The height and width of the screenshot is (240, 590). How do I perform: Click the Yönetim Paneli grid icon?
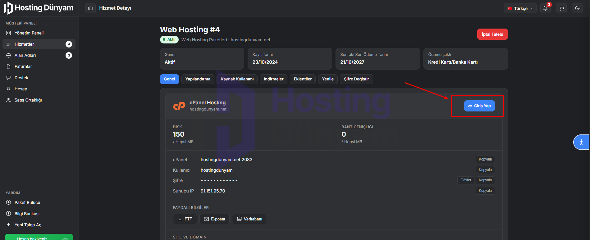coord(8,33)
